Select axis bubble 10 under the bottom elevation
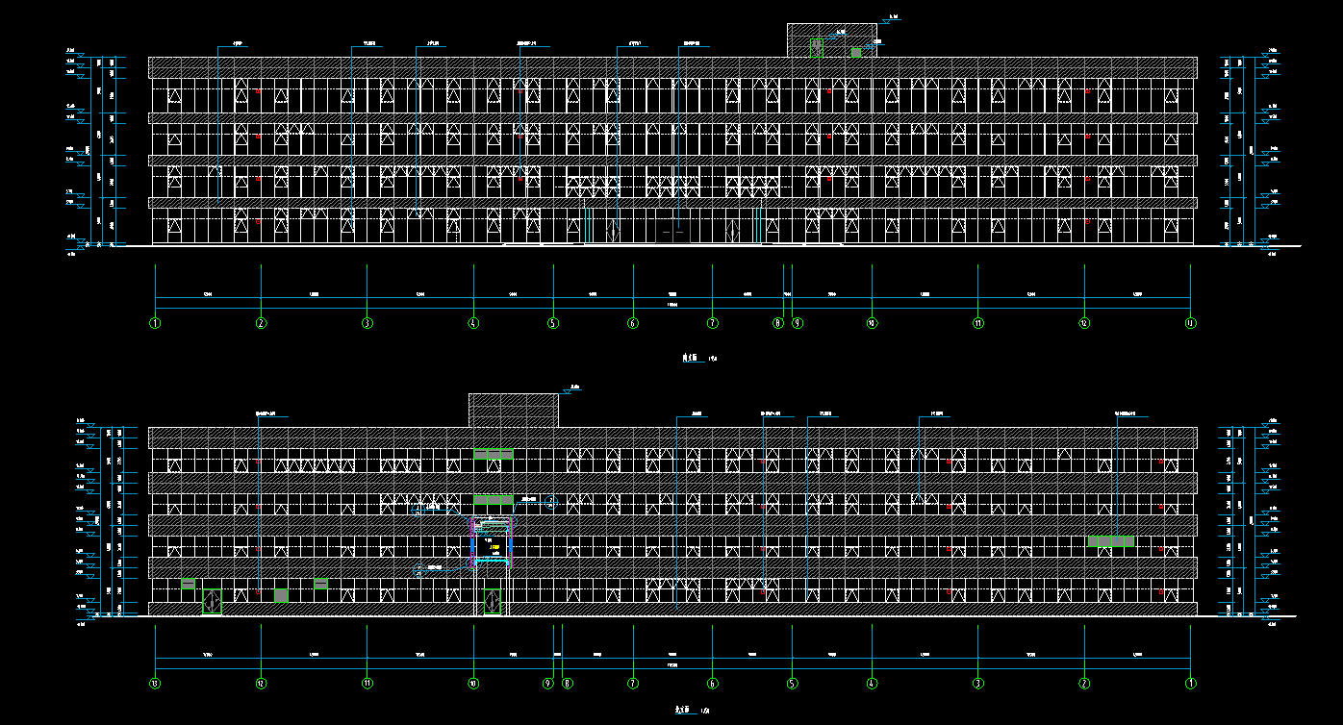Viewport: 1343px width, 725px height. pos(473,684)
